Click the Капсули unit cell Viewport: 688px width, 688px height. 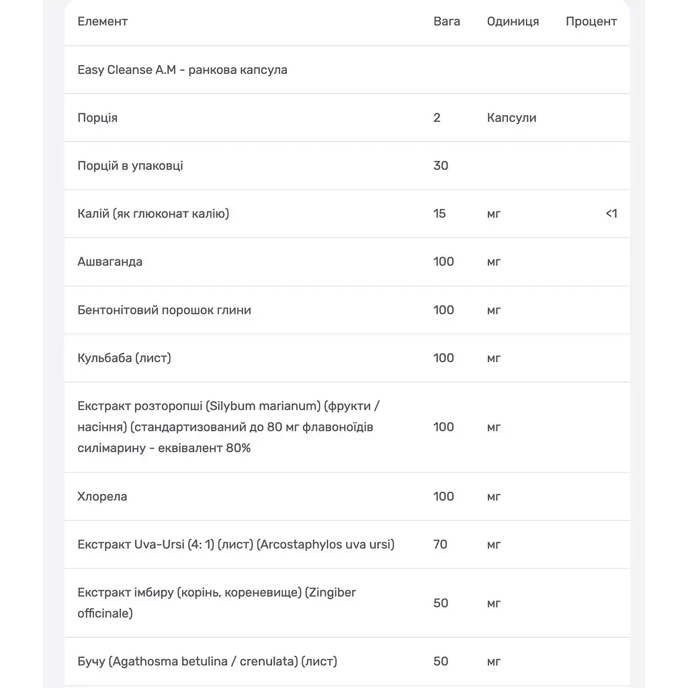[x=511, y=118]
